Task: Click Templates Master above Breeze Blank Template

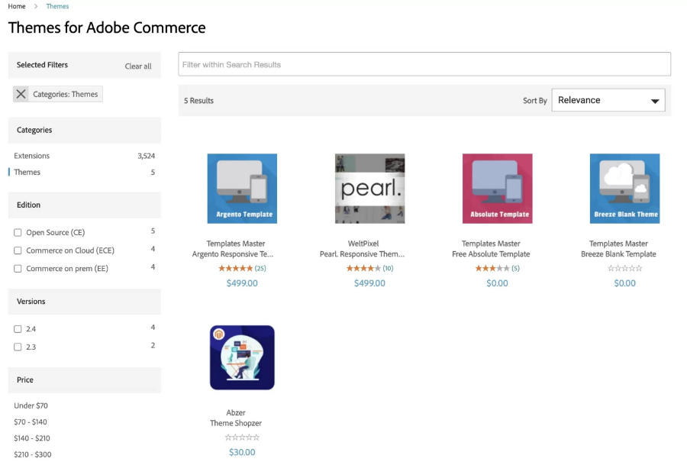Action: (618, 244)
